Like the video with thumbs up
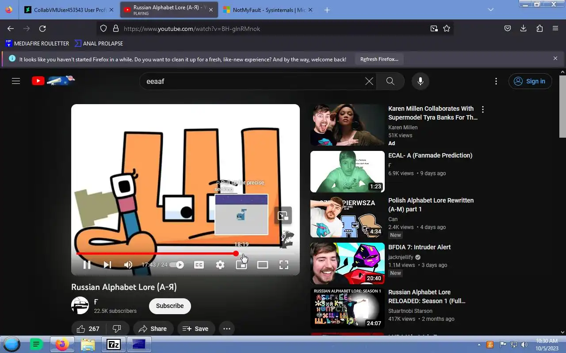The image size is (566, 353). (88, 329)
